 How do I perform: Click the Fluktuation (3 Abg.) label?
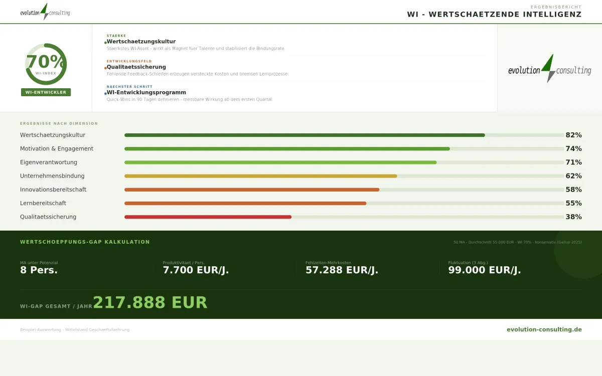[x=468, y=263]
